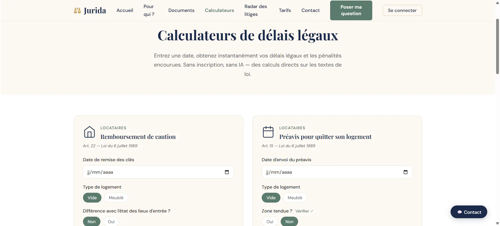
Task: Open the Calculateurs nav item
Action: tap(219, 10)
